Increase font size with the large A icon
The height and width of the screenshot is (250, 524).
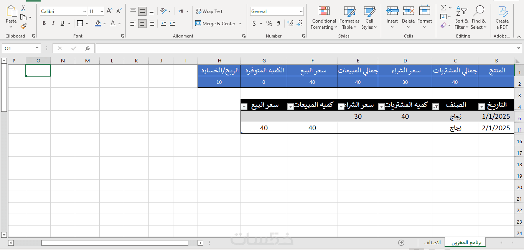110,11
